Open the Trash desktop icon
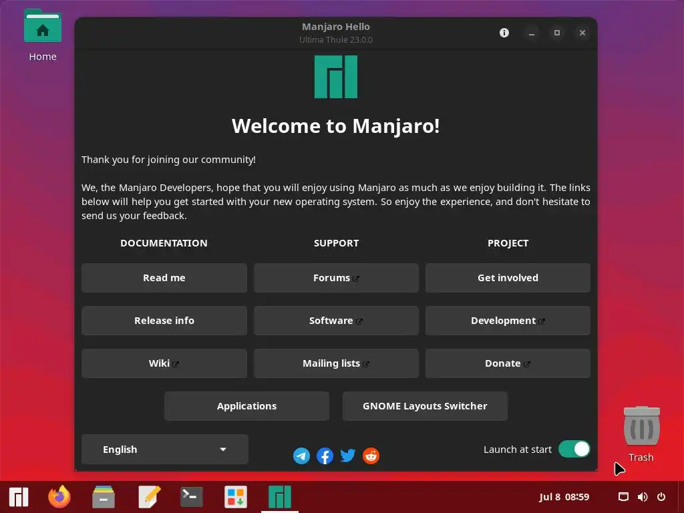Image resolution: width=684 pixels, height=513 pixels. coord(641,434)
